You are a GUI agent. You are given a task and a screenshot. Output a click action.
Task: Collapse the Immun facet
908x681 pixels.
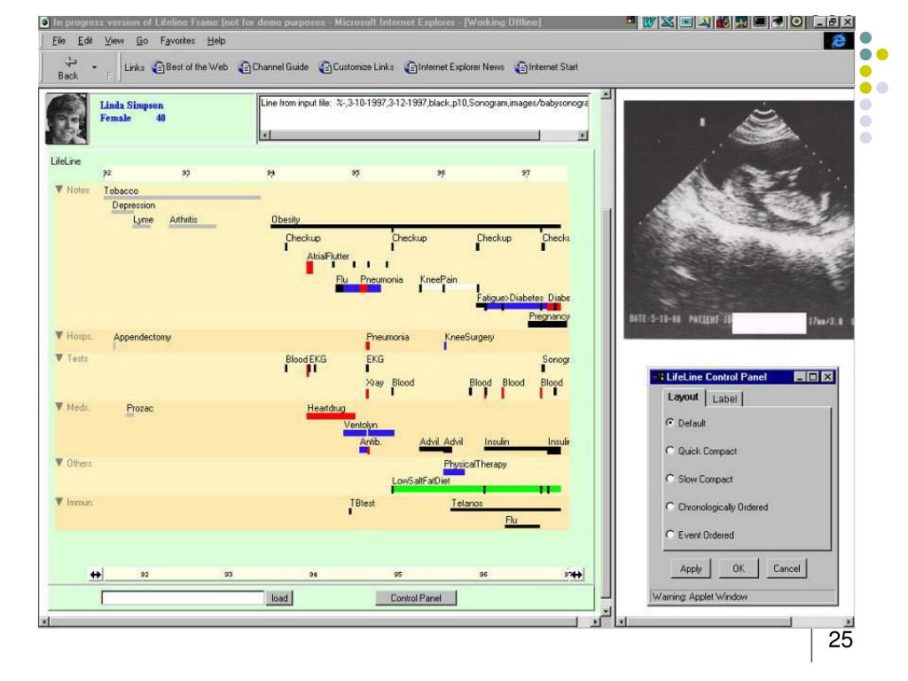click(59, 502)
